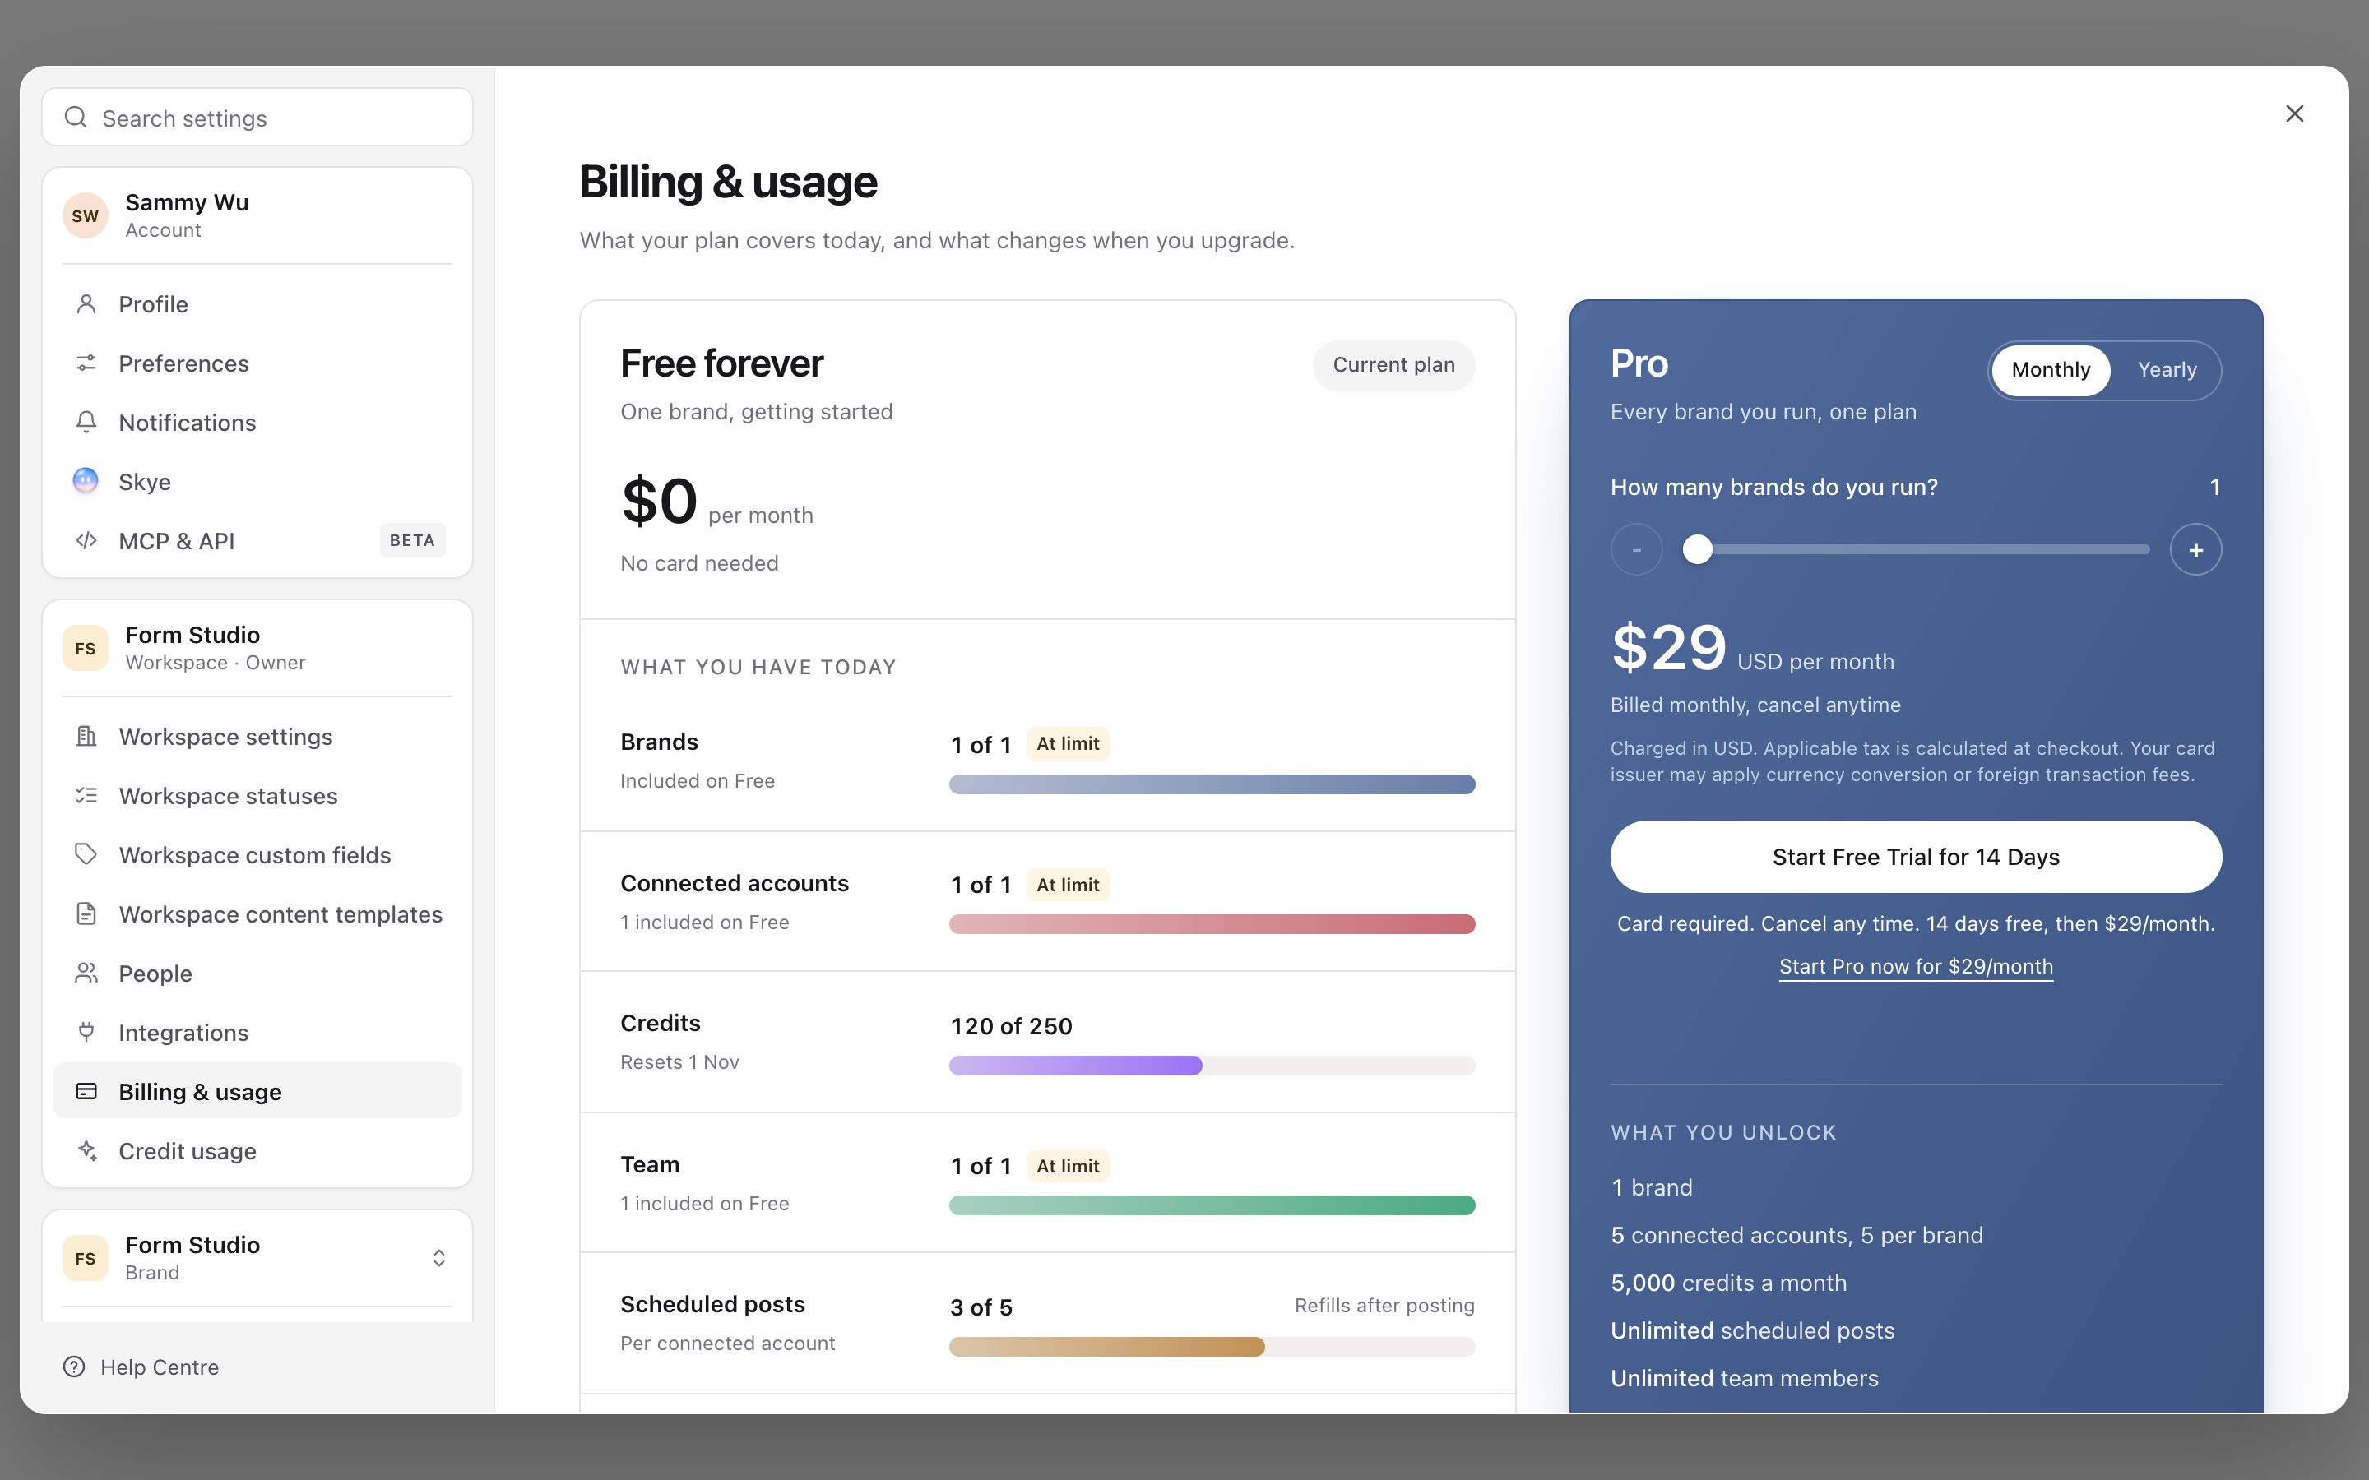This screenshot has width=2369, height=1480.
Task: Open the Profile settings page
Action: [257, 304]
